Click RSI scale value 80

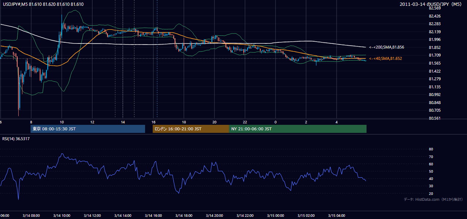431,149
